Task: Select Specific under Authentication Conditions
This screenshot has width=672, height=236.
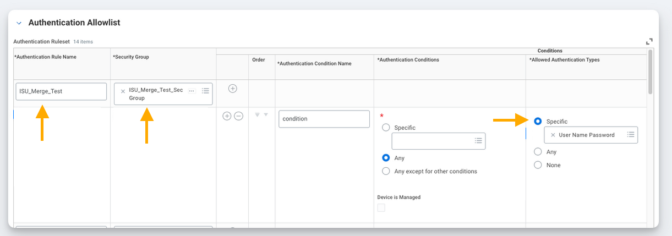Action: click(386, 128)
